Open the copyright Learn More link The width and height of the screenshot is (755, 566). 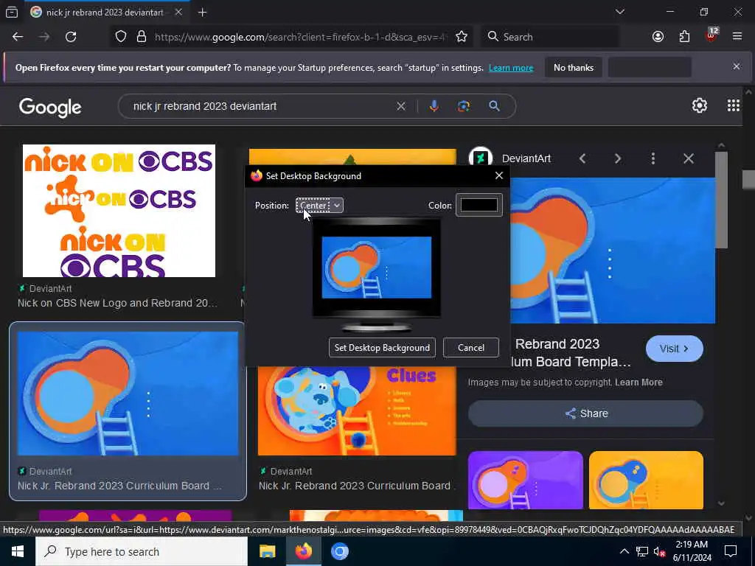click(639, 382)
